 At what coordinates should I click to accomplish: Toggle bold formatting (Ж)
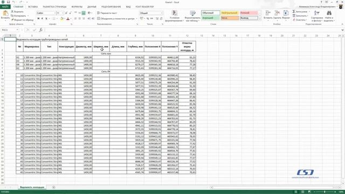(x=38, y=19)
